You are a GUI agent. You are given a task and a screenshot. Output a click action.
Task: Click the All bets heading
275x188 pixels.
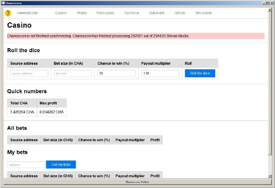(17, 128)
